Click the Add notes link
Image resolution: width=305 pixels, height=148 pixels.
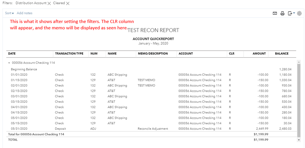24,13
